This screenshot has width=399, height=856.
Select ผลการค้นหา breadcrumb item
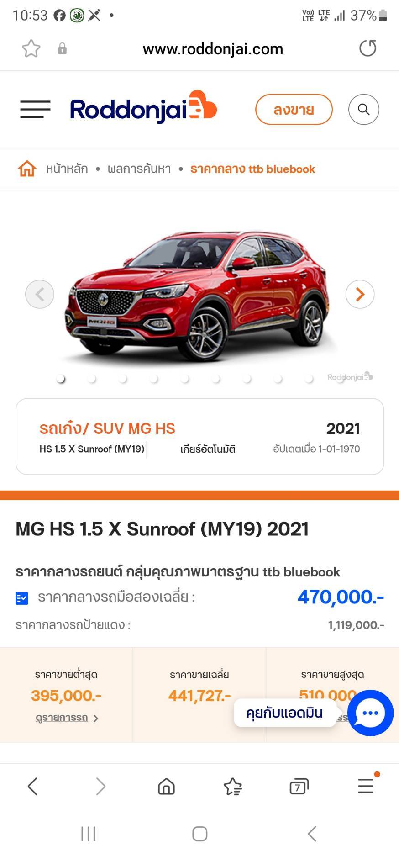pyautogui.click(x=139, y=169)
